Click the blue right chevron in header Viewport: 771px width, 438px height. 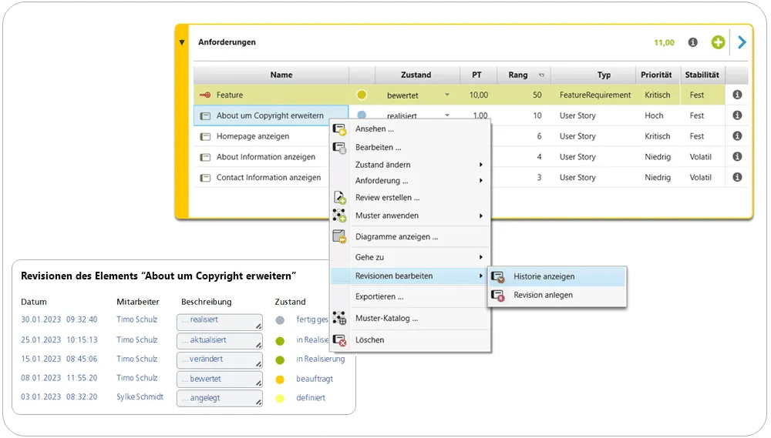pyautogui.click(x=742, y=42)
